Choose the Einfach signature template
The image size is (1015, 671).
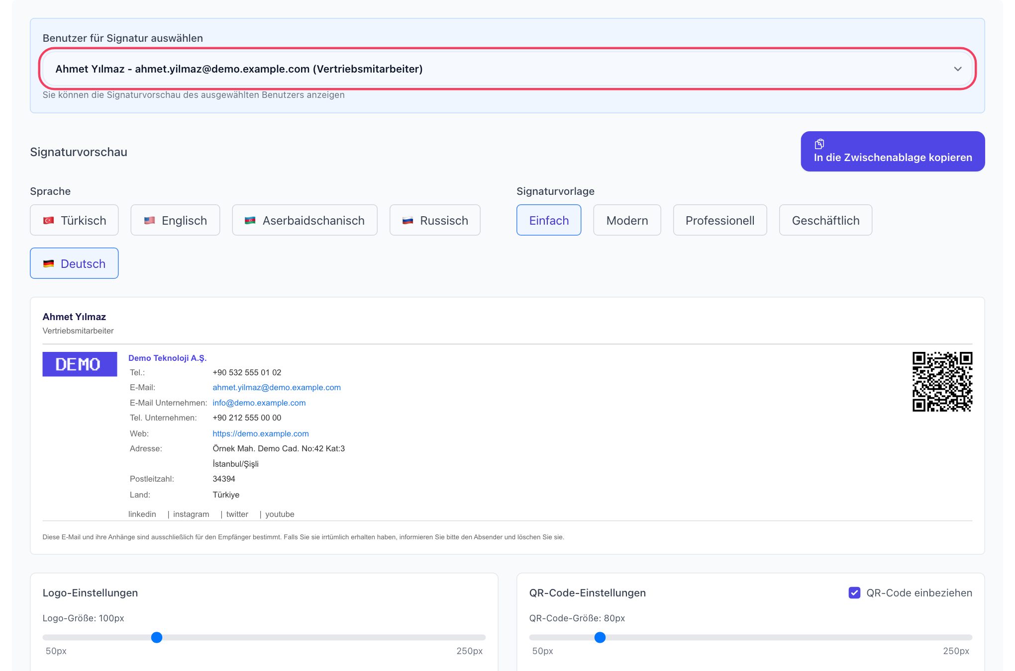pyautogui.click(x=549, y=220)
